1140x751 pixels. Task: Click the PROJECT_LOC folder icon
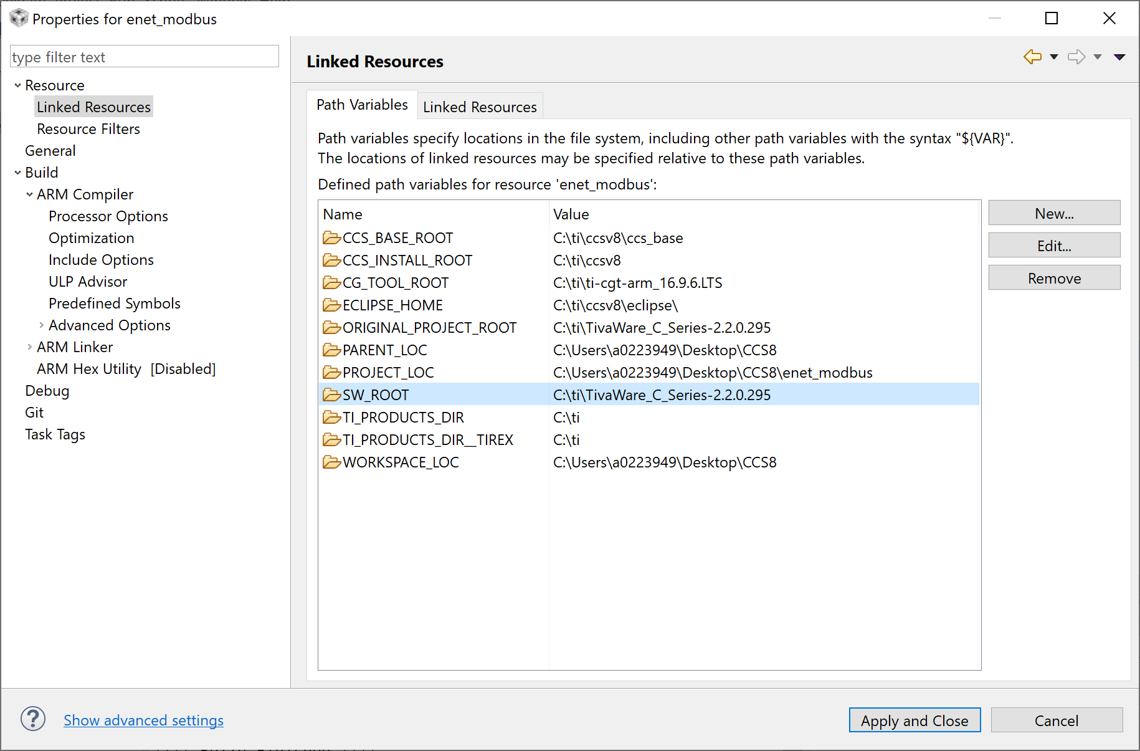331,373
